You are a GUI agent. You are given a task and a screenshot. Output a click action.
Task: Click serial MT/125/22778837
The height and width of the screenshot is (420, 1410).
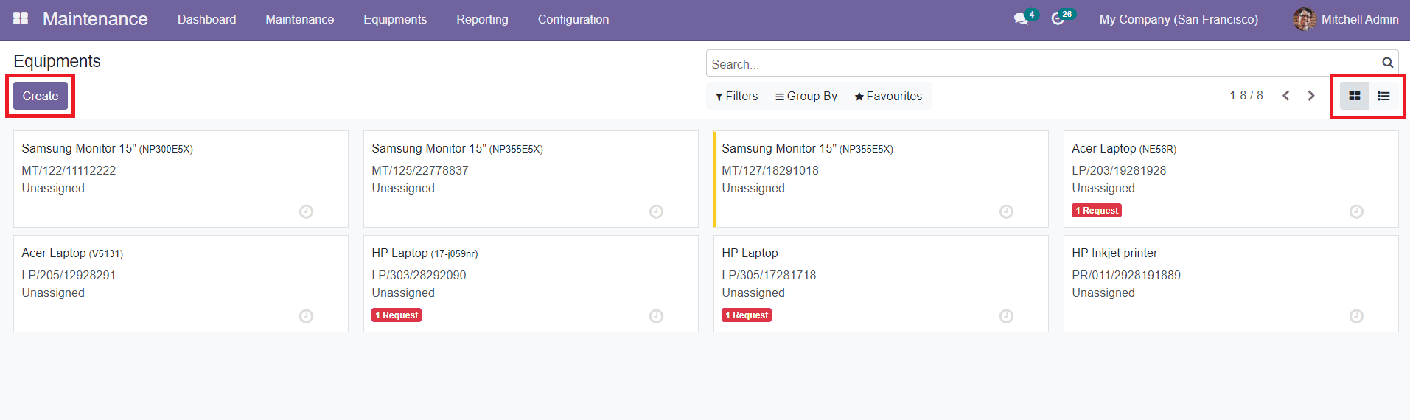tap(420, 170)
